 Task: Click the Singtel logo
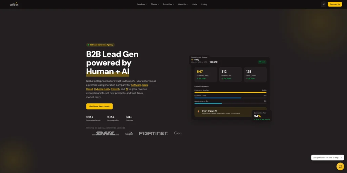tap(129, 133)
